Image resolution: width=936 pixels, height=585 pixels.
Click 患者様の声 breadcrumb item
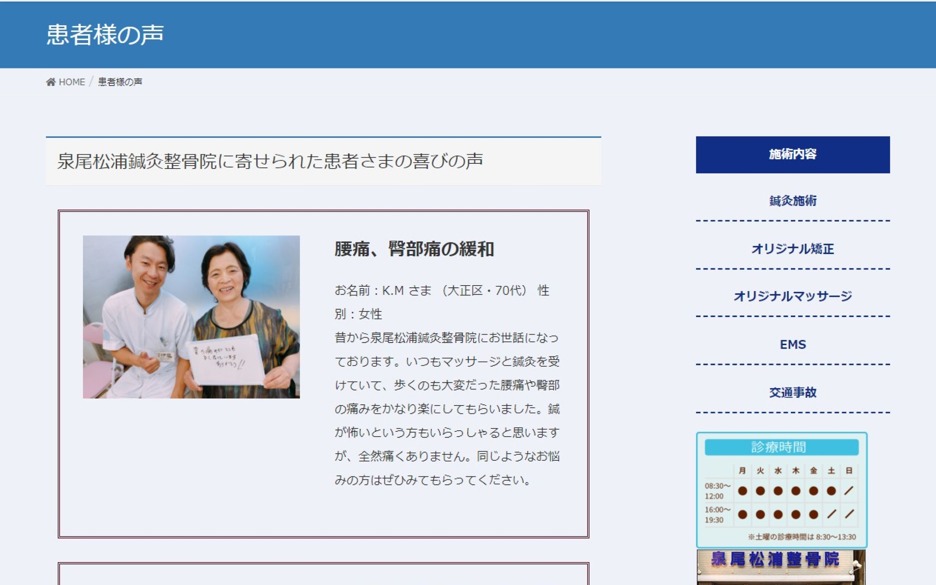point(120,82)
